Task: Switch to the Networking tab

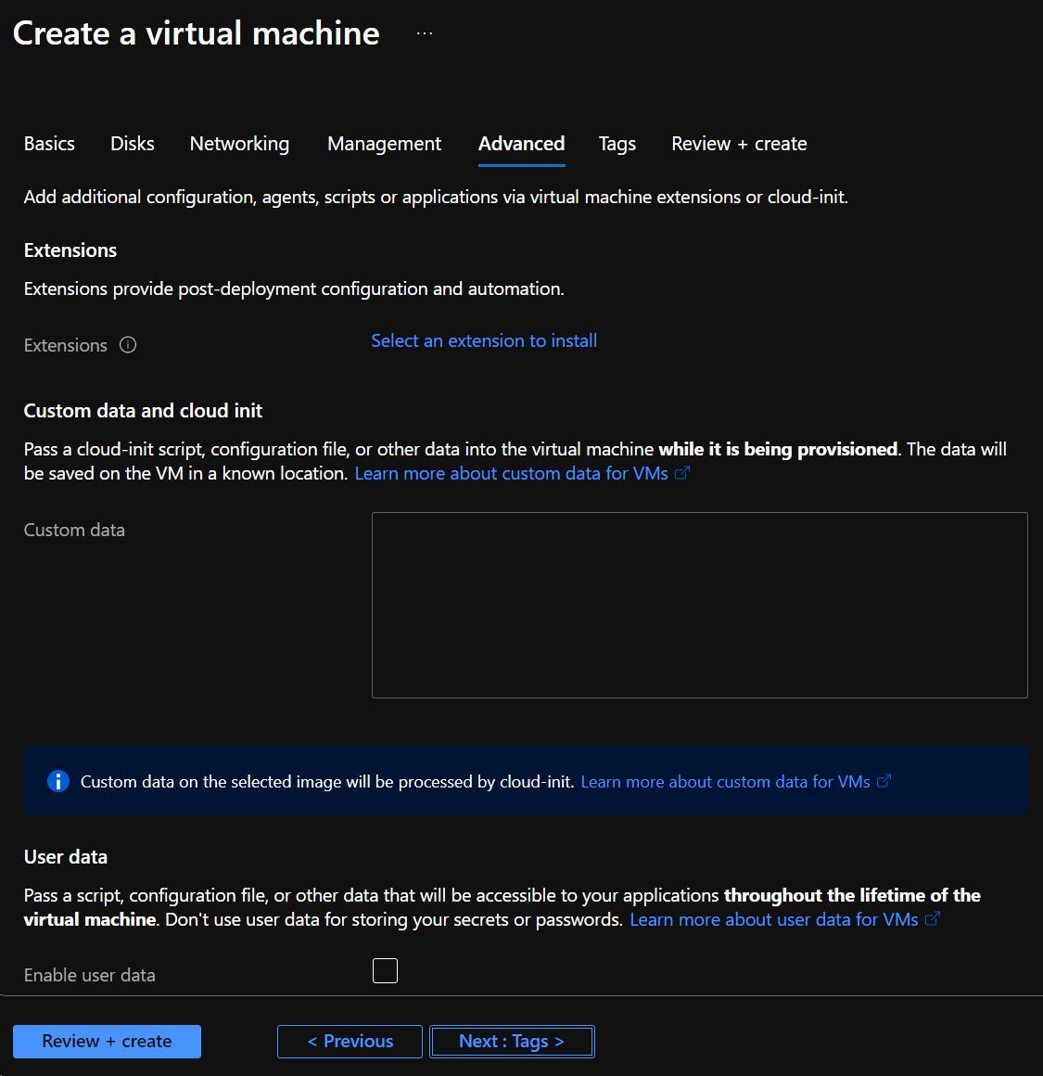Action: point(239,144)
